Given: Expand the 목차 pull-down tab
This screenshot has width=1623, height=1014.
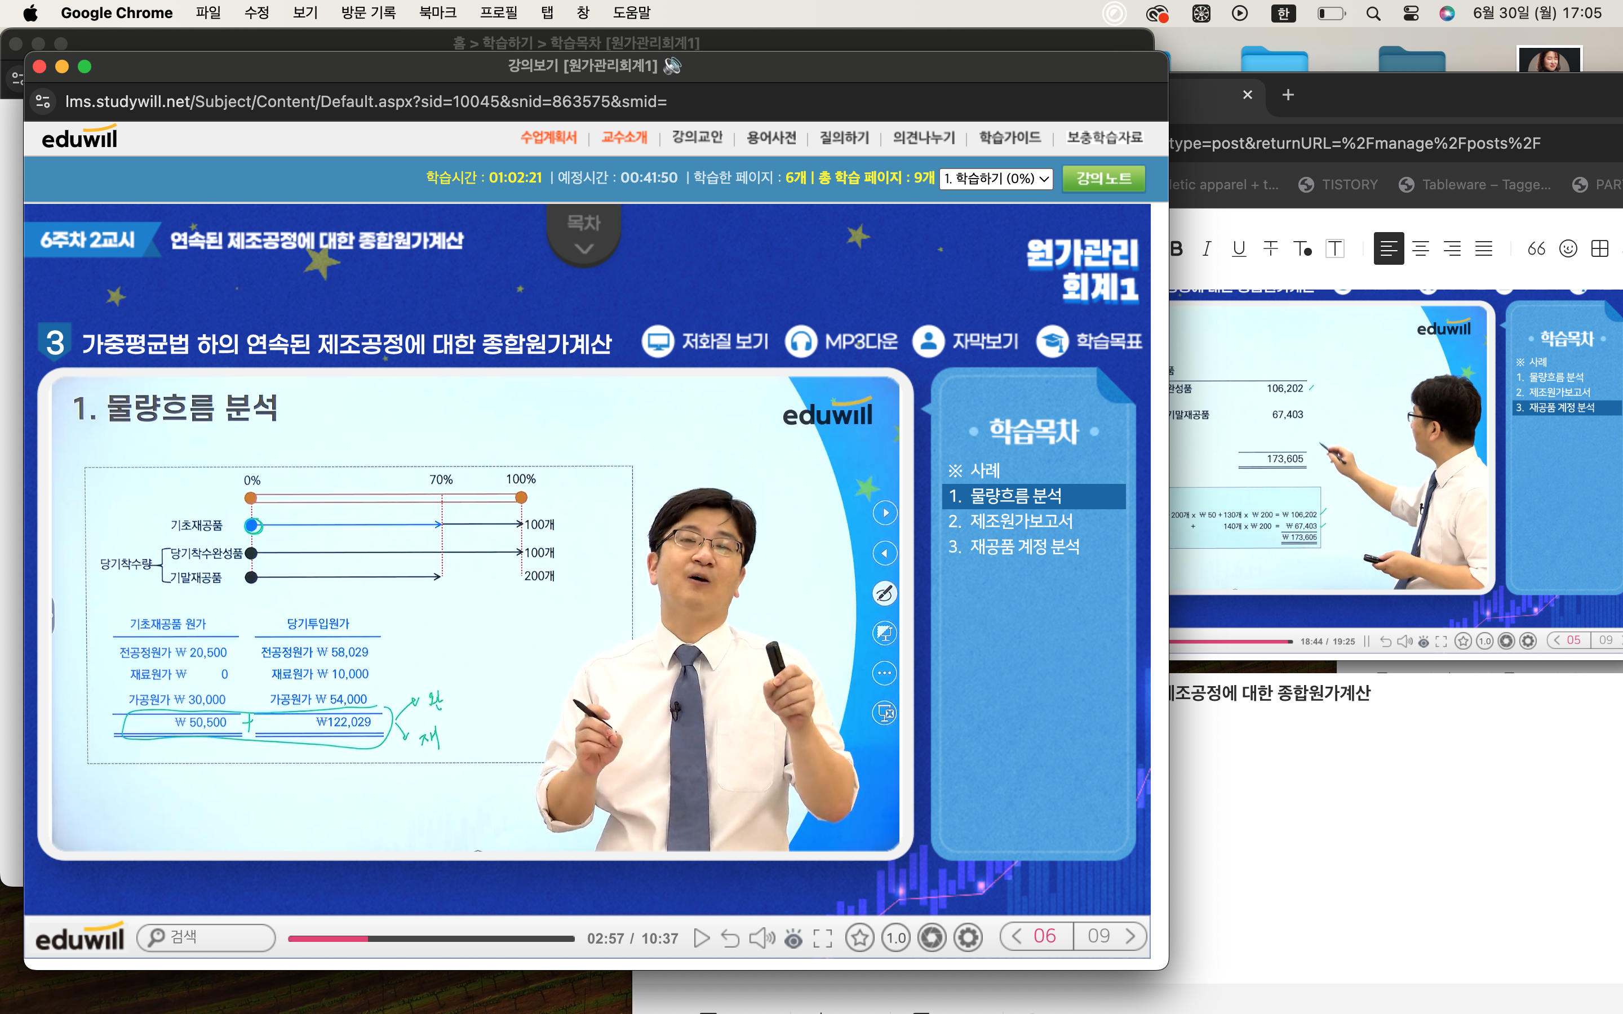Looking at the screenshot, I should pos(583,235).
